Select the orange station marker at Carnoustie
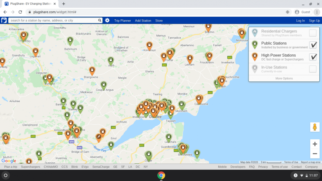Image resolution: width=322 pixels, height=181 pixels. click(199, 99)
